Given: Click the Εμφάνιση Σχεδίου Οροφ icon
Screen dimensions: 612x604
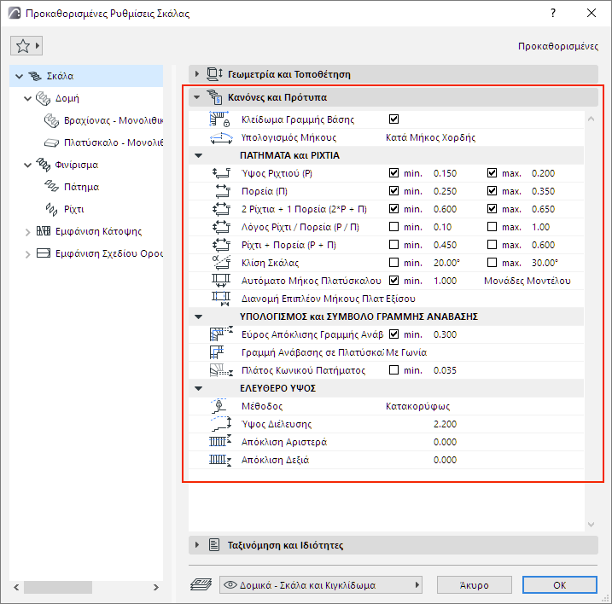Looking at the screenshot, I should click(x=44, y=253).
